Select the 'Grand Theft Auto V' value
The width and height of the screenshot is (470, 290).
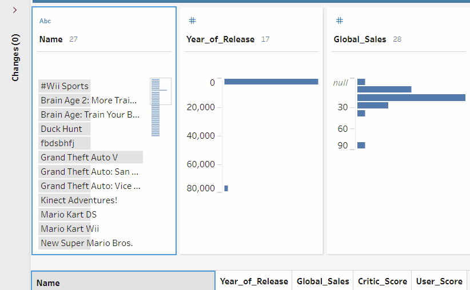[x=79, y=158]
